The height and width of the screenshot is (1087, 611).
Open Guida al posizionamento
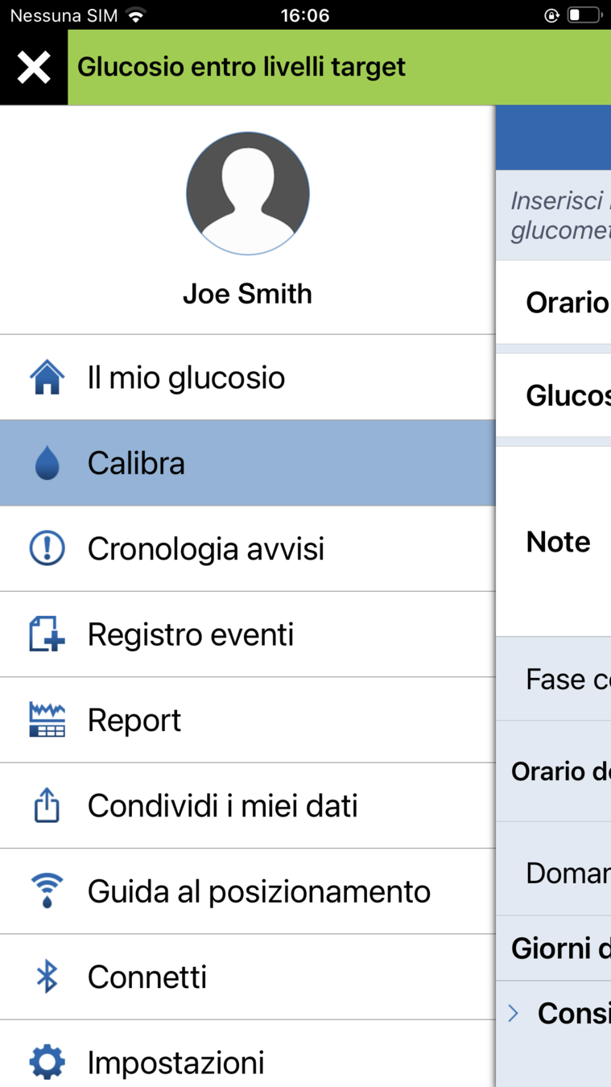(259, 891)
